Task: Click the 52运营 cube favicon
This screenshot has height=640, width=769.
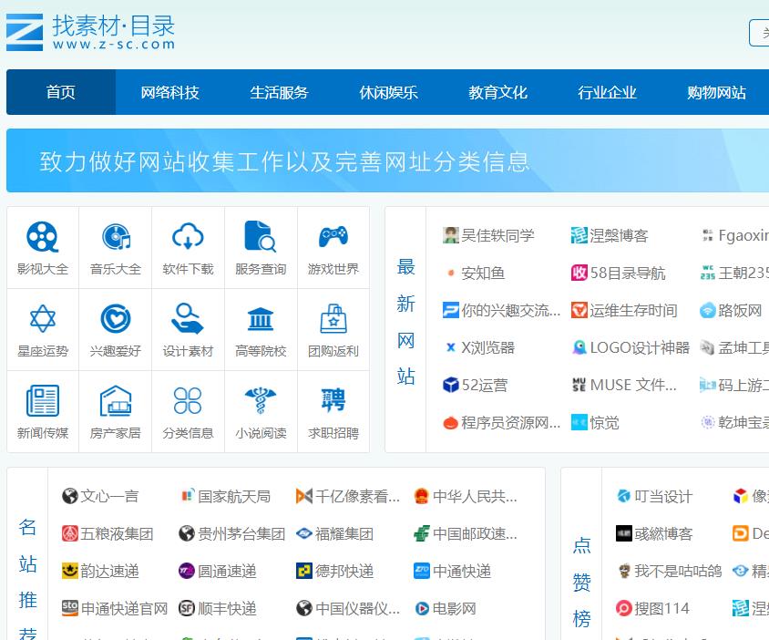Action: 451,386
